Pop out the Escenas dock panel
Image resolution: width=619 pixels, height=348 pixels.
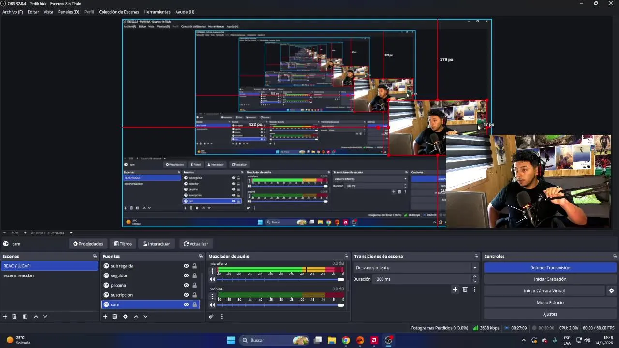click(x=95, y=256)
